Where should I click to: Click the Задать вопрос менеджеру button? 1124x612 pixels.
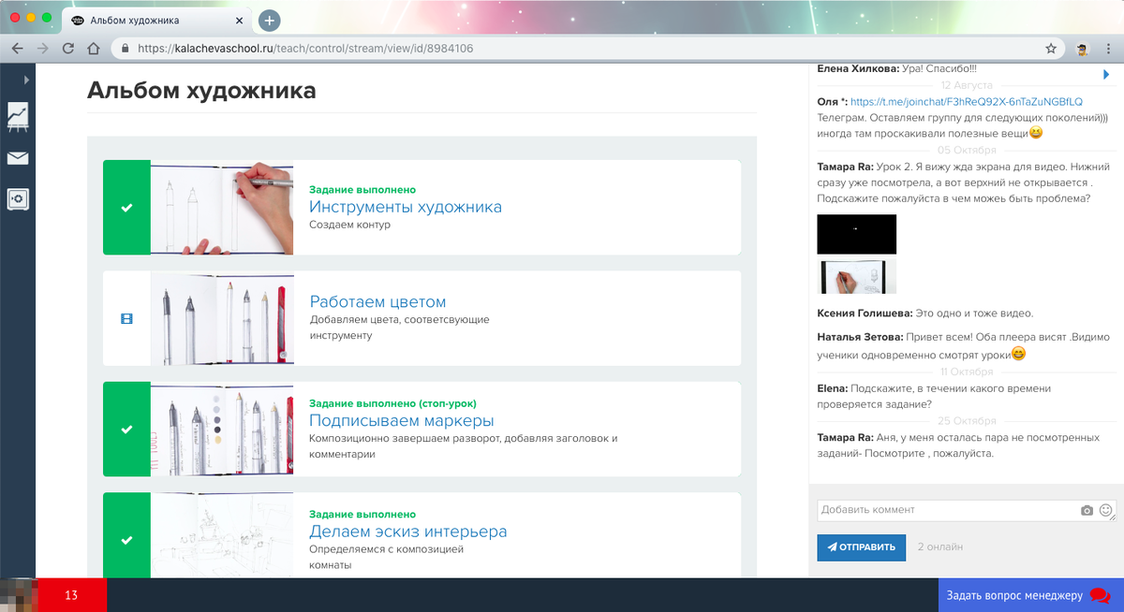[x=1030, y=595]
